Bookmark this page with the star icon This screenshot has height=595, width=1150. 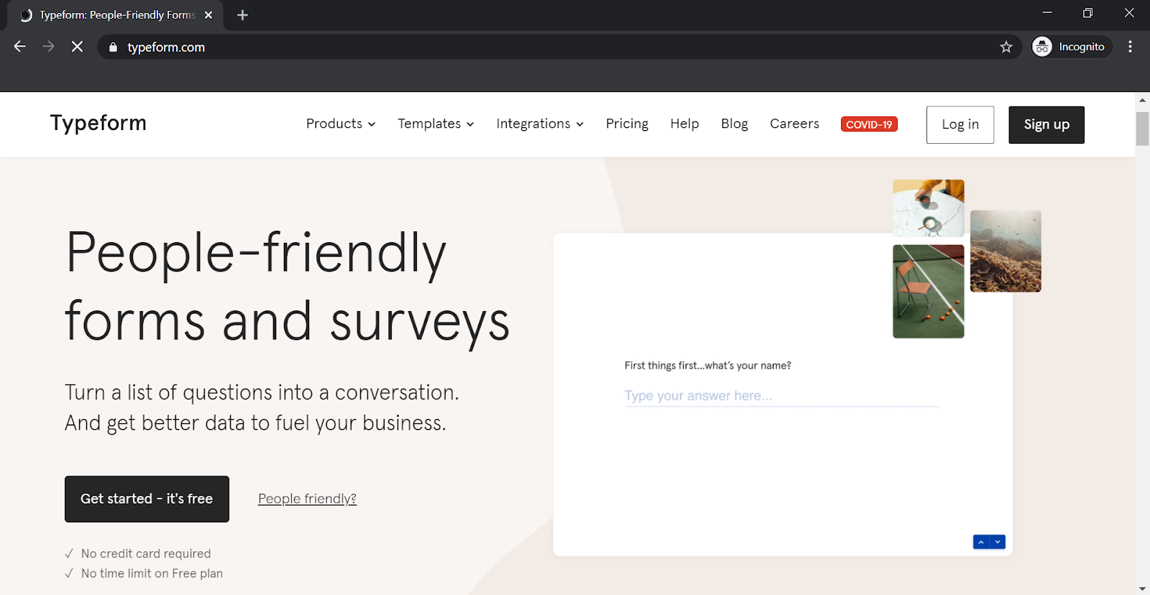pos(1006,47)
